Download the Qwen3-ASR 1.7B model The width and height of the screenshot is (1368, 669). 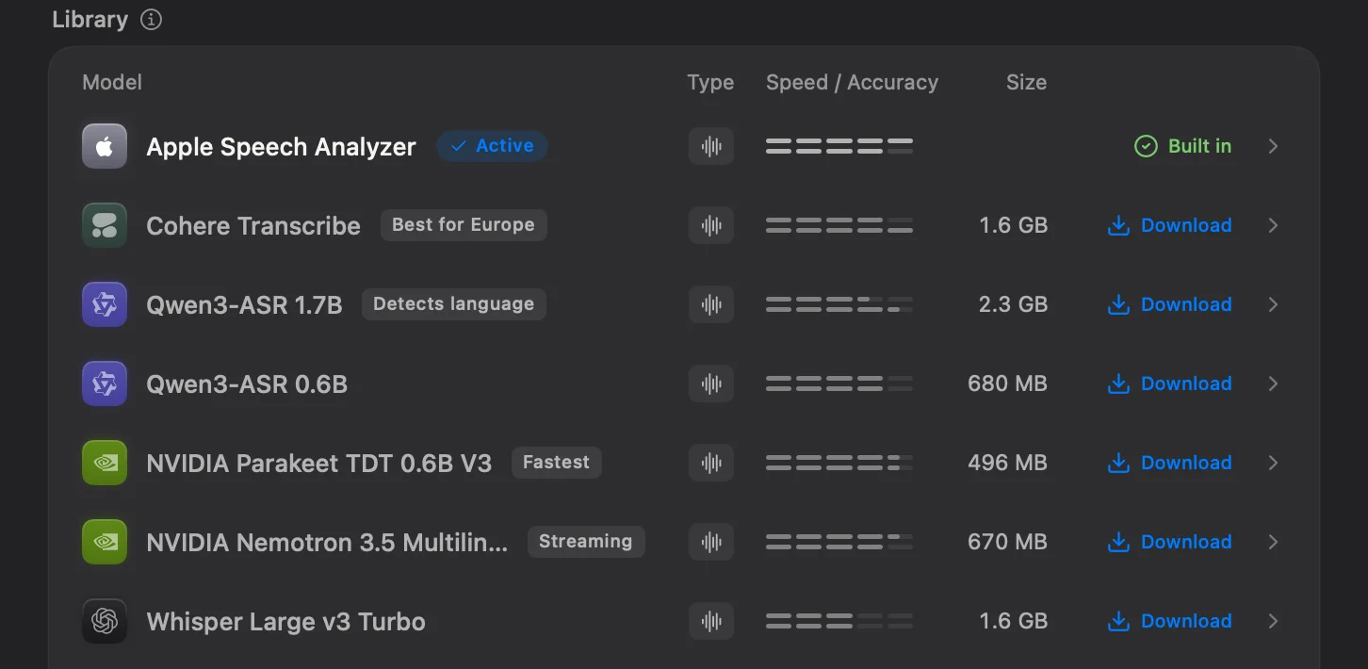pos(1169,304)
